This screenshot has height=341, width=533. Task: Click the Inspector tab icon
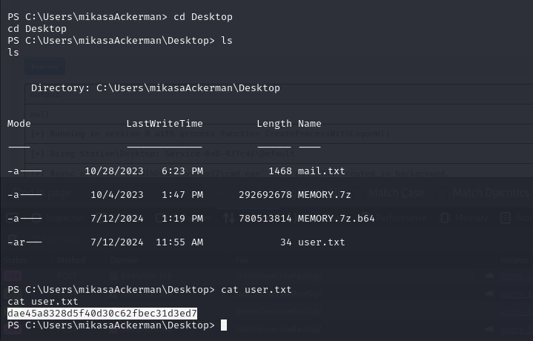point(36,218)
